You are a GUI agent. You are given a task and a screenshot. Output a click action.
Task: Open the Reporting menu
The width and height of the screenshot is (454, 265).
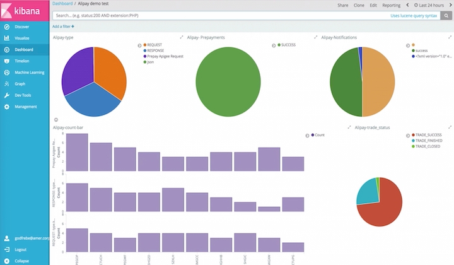pyautogui.click(x=391, y=5)
